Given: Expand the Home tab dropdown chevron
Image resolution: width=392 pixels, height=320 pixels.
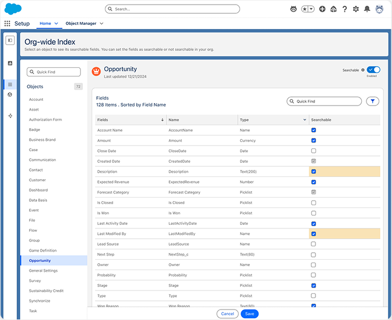Looking at the screenshot, I should coord(56,24).
